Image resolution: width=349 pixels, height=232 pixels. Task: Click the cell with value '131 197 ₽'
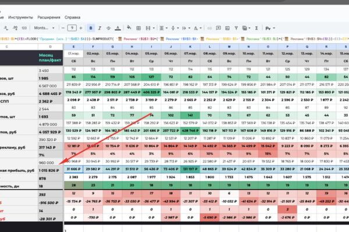point(190,169)
